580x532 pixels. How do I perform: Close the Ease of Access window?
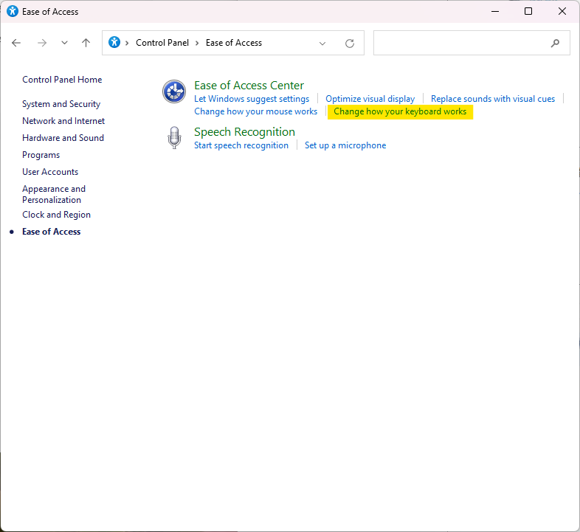click(562, 12)
